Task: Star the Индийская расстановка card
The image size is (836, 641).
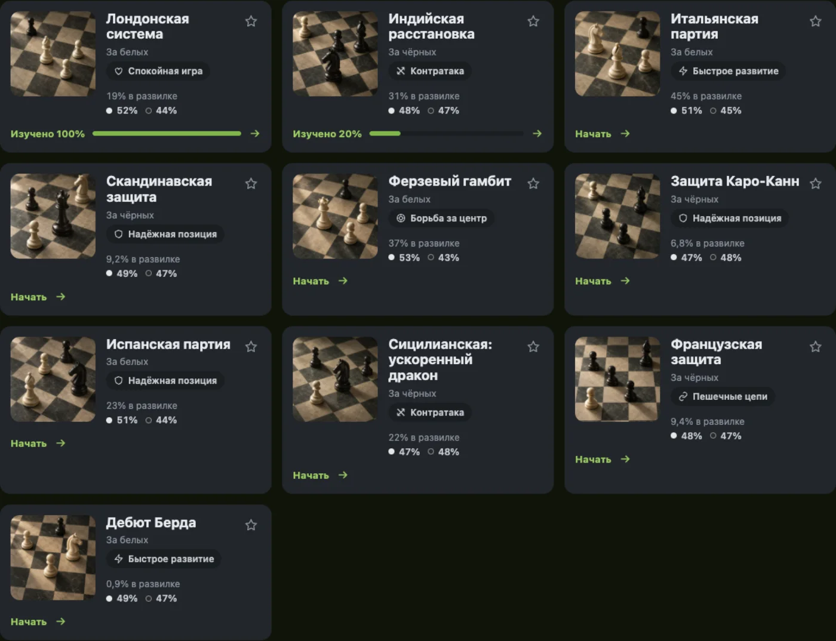Action: [533, 21]
